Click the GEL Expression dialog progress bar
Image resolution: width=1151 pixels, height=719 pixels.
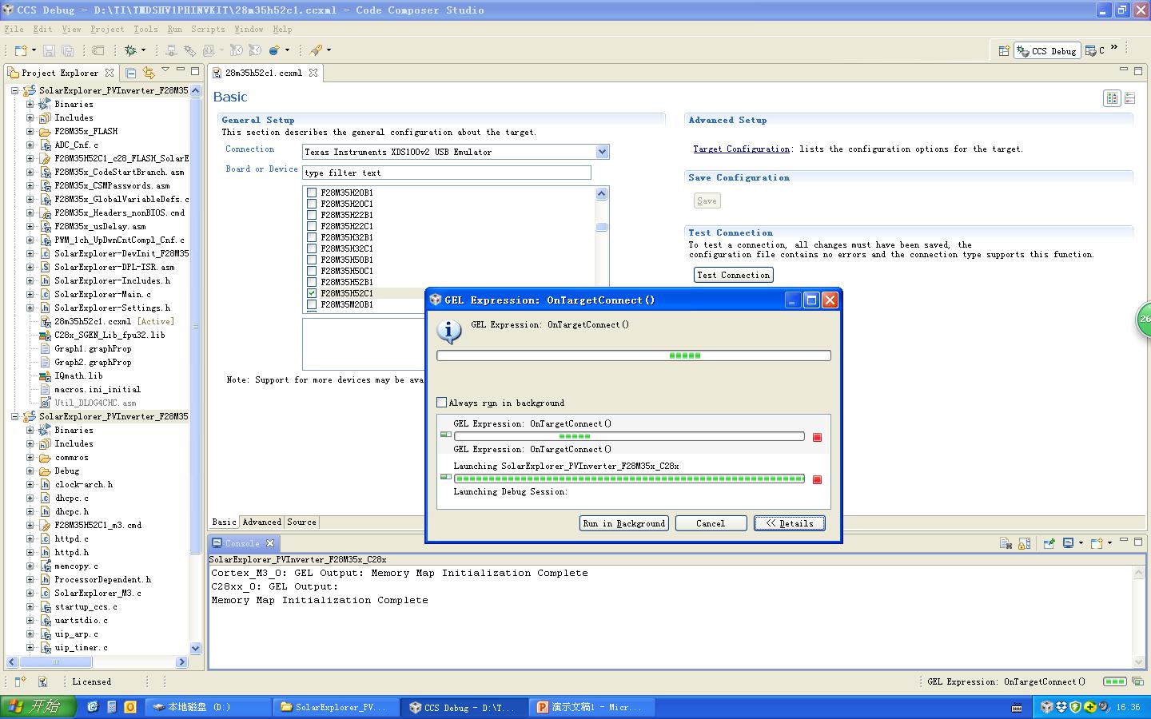[633, 356]
